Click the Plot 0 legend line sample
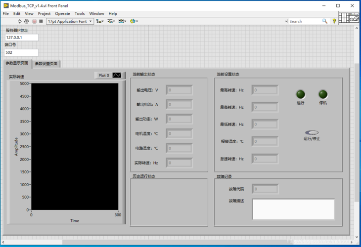Viewport: 361px width, 247px height. [x=117, y=75]
